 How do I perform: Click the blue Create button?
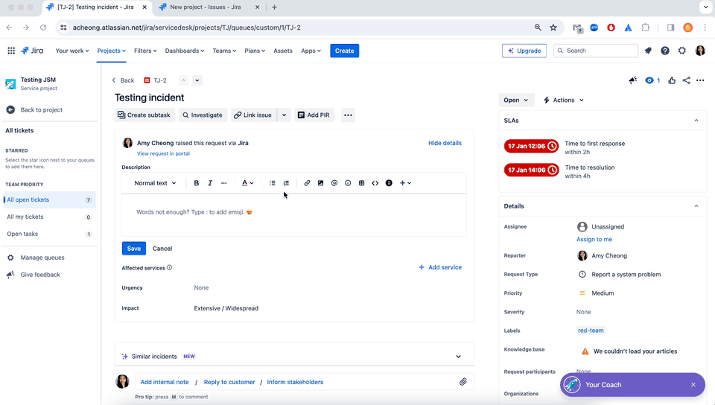[344, 51]
